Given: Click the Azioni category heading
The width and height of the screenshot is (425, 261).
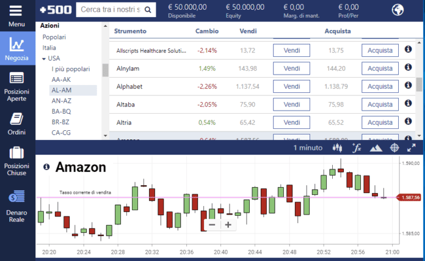Looking at the screenshot, I should tap(49, 26).
